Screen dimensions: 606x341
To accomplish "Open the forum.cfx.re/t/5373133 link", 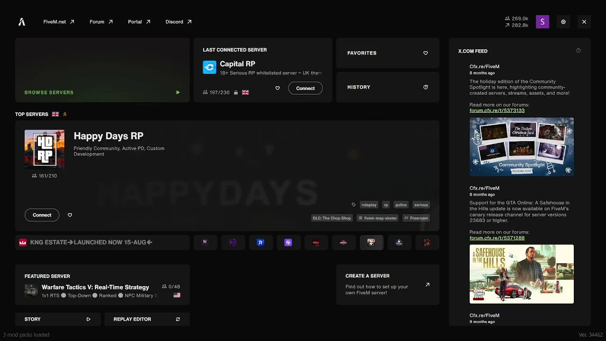I will (497, 110).
